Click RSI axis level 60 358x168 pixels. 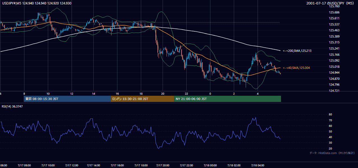coord(330,126)
